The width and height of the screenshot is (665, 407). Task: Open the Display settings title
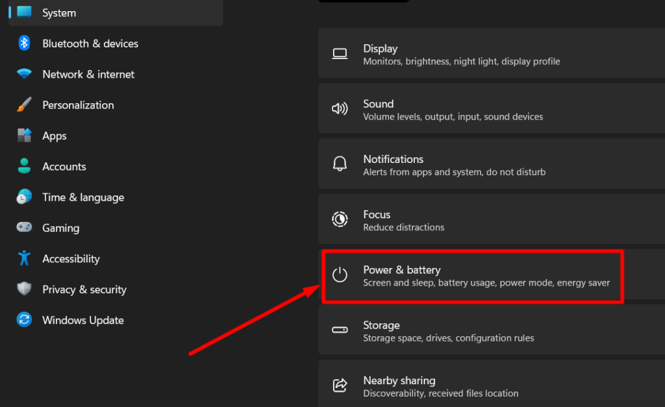(381, 49)
